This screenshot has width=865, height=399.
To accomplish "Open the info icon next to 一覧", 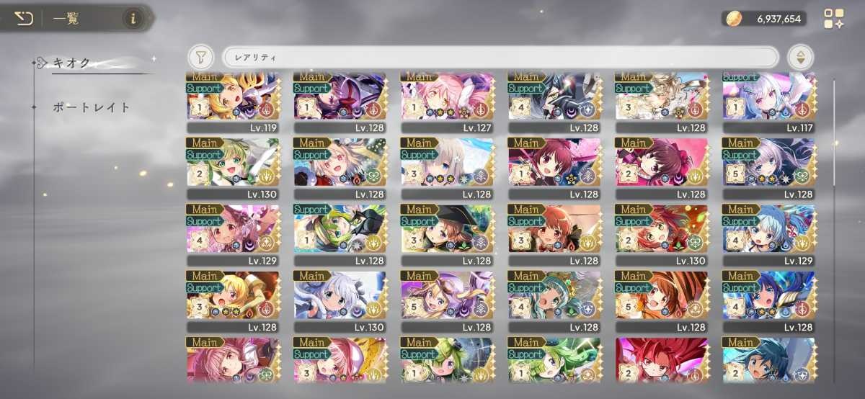I will (x=131, y=19).
